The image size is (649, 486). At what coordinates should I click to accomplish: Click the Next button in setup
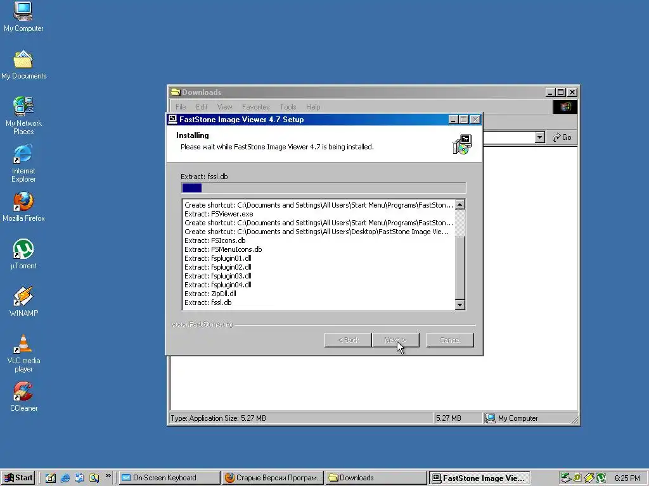395,340
